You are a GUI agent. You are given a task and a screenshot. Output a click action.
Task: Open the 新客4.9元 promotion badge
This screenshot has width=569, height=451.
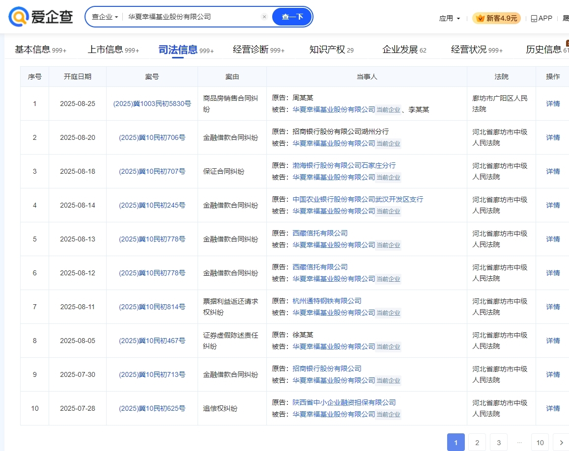pyautogui.click(x=496, y=18)
